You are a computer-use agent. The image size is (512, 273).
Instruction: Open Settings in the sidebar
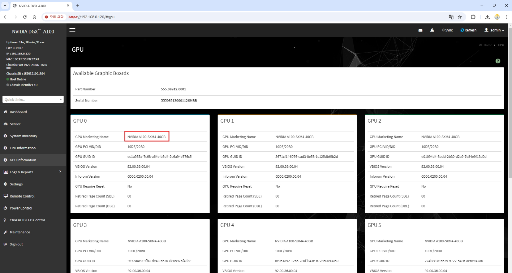(33, 184)
